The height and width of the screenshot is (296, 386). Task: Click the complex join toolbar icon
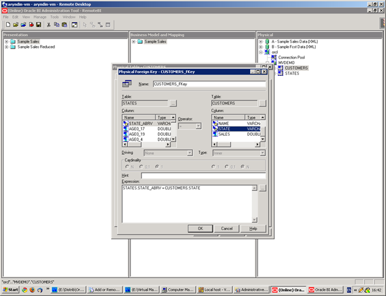(100, 25)
